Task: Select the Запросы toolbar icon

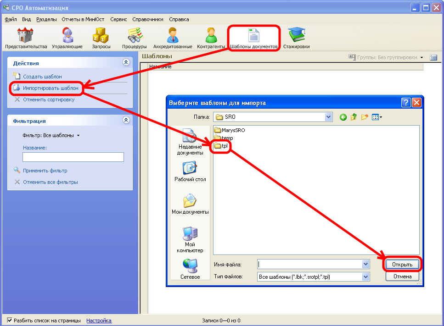Action: coord(101,36)
